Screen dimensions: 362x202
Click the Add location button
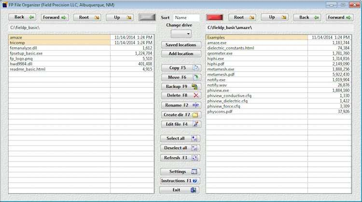point(181,54)
